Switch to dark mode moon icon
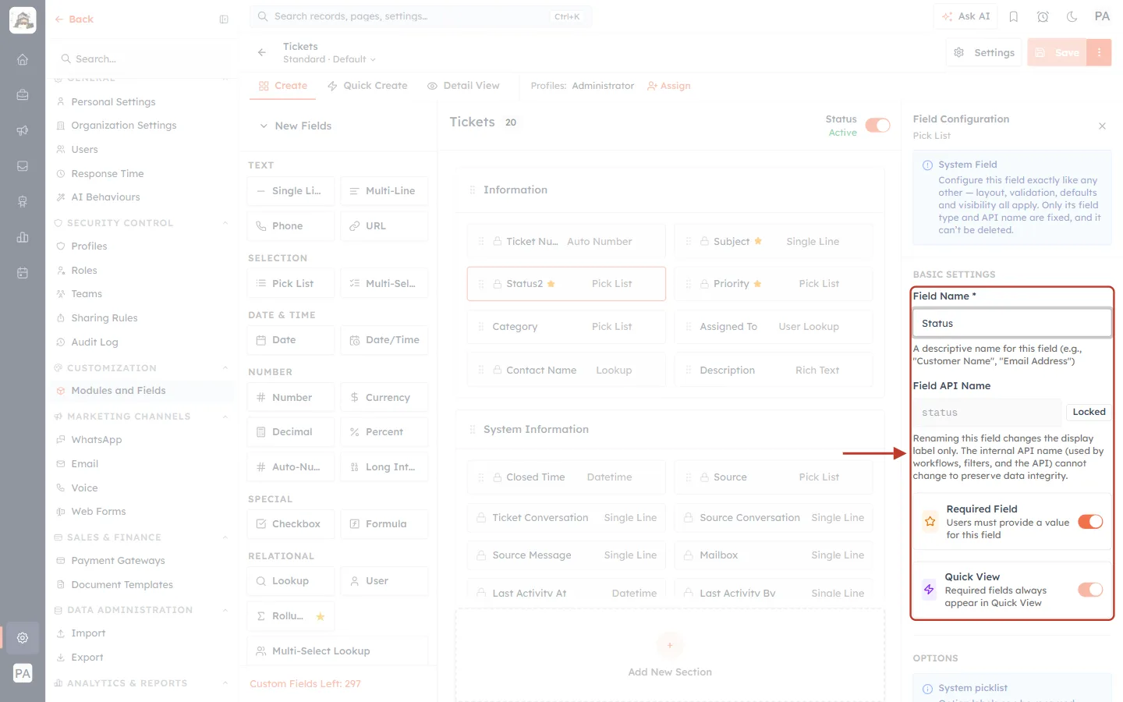Image resolution: width=1123 pixels, height=702 pixels. [1072, 16]
